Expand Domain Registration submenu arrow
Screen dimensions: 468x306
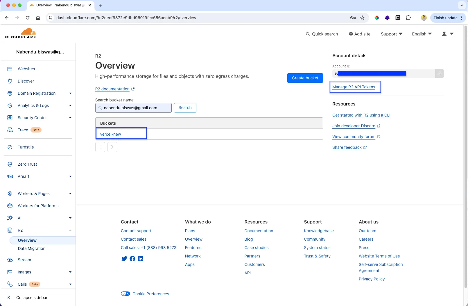pos(70,93)
